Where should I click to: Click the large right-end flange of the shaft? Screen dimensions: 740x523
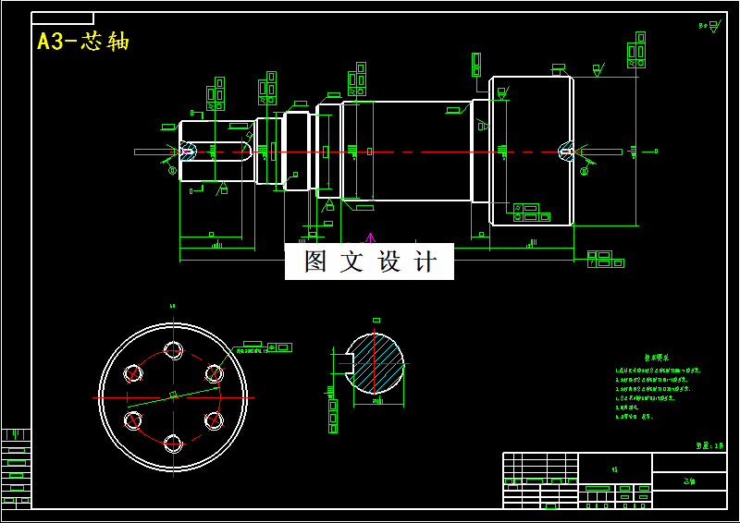click(531, 151)
